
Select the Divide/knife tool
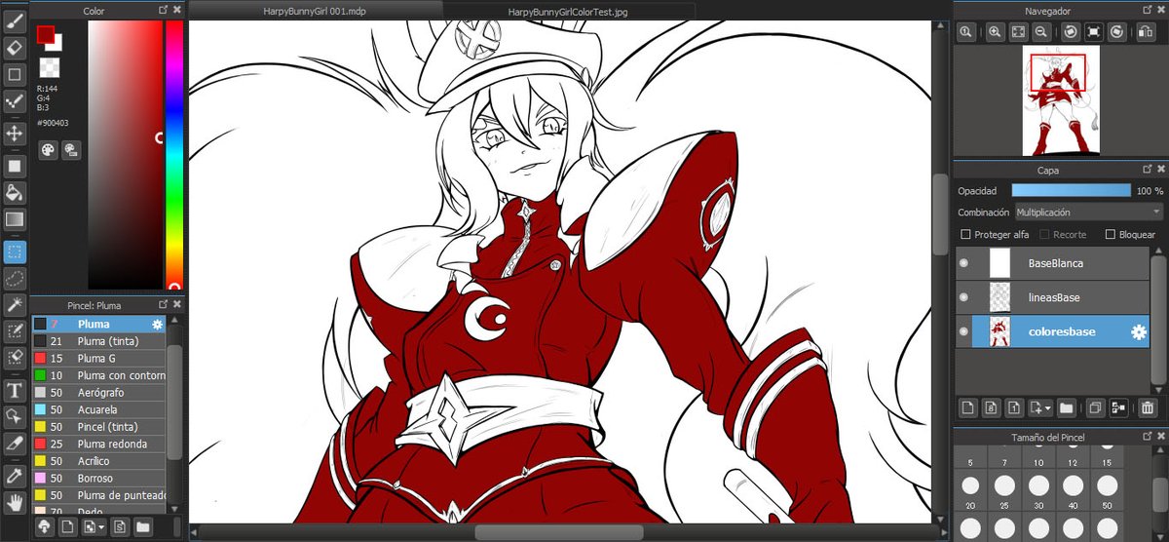(x=15, y=444)
